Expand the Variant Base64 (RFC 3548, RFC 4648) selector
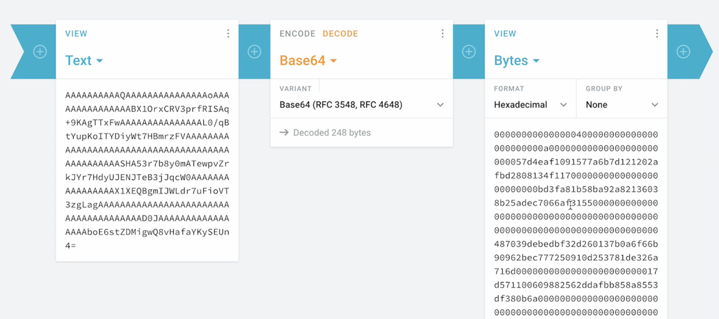The width and height of the screenshot is (719, 319). tap(361, 105)
